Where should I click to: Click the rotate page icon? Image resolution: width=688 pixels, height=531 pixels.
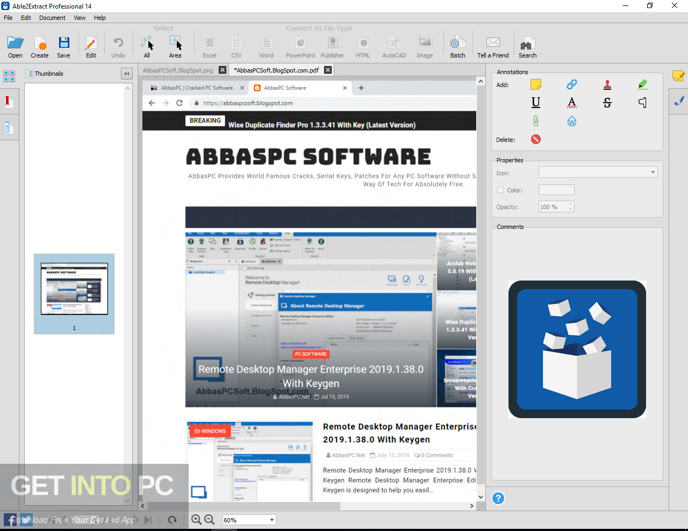tap(172, 520)
